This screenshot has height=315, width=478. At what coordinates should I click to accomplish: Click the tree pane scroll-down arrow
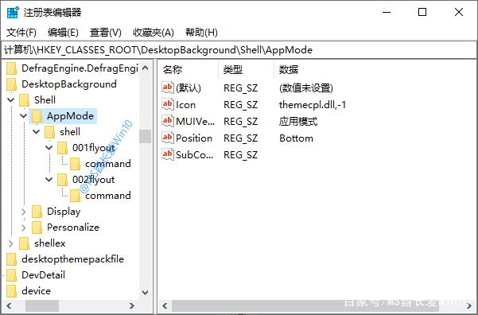pyautogui.click(x=145, y=292)
